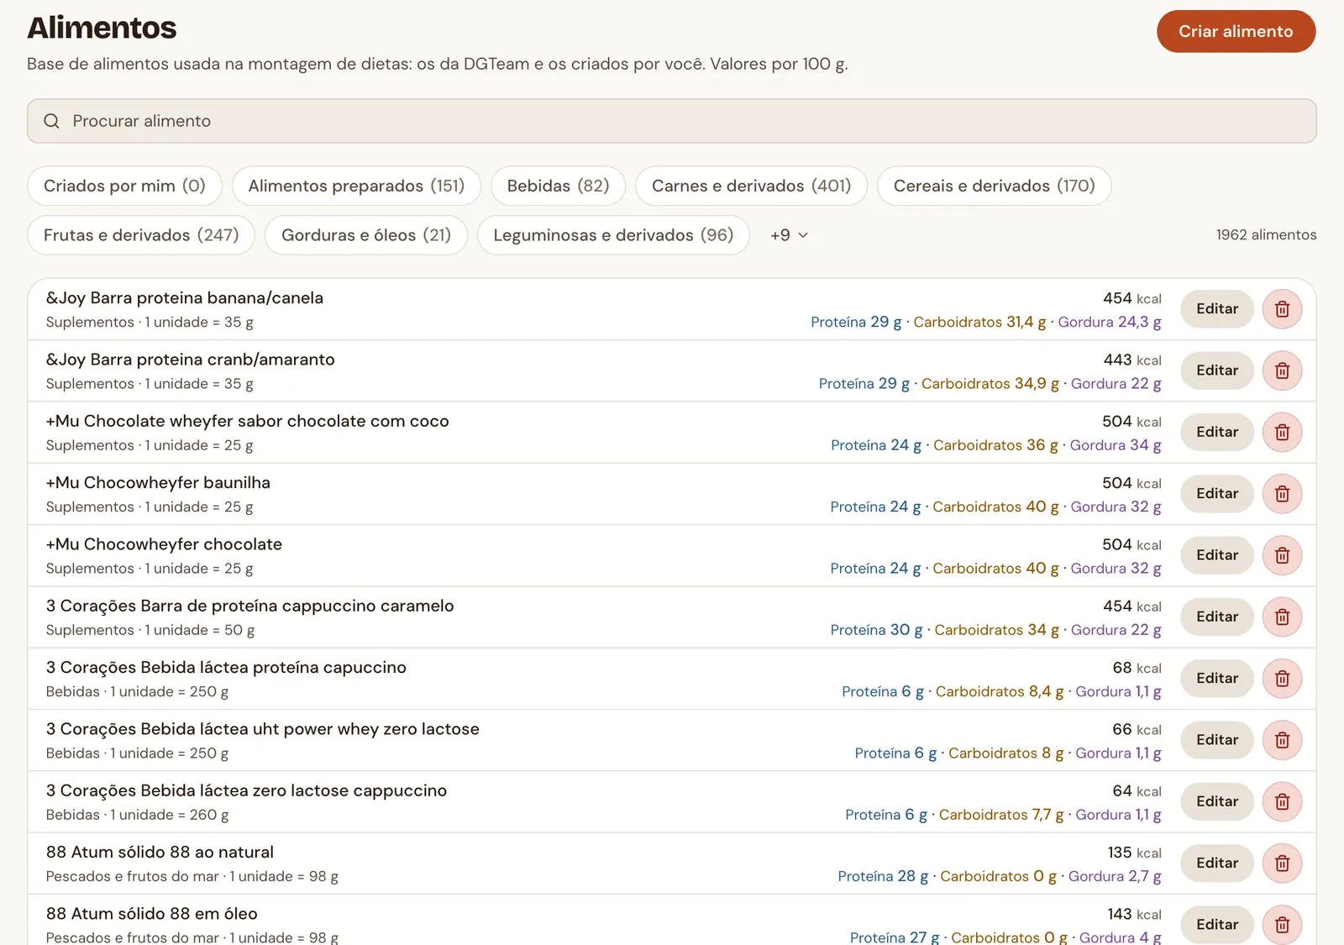The width and height of the screenshot is (1344, 945).
Task: Edit +Mu Chocolate wheyfer chocolate com coco
Action: coord(1217,432)
